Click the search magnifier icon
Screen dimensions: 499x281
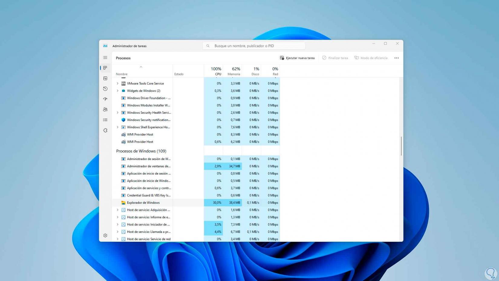pyautogui.click(x=208, y=46)
